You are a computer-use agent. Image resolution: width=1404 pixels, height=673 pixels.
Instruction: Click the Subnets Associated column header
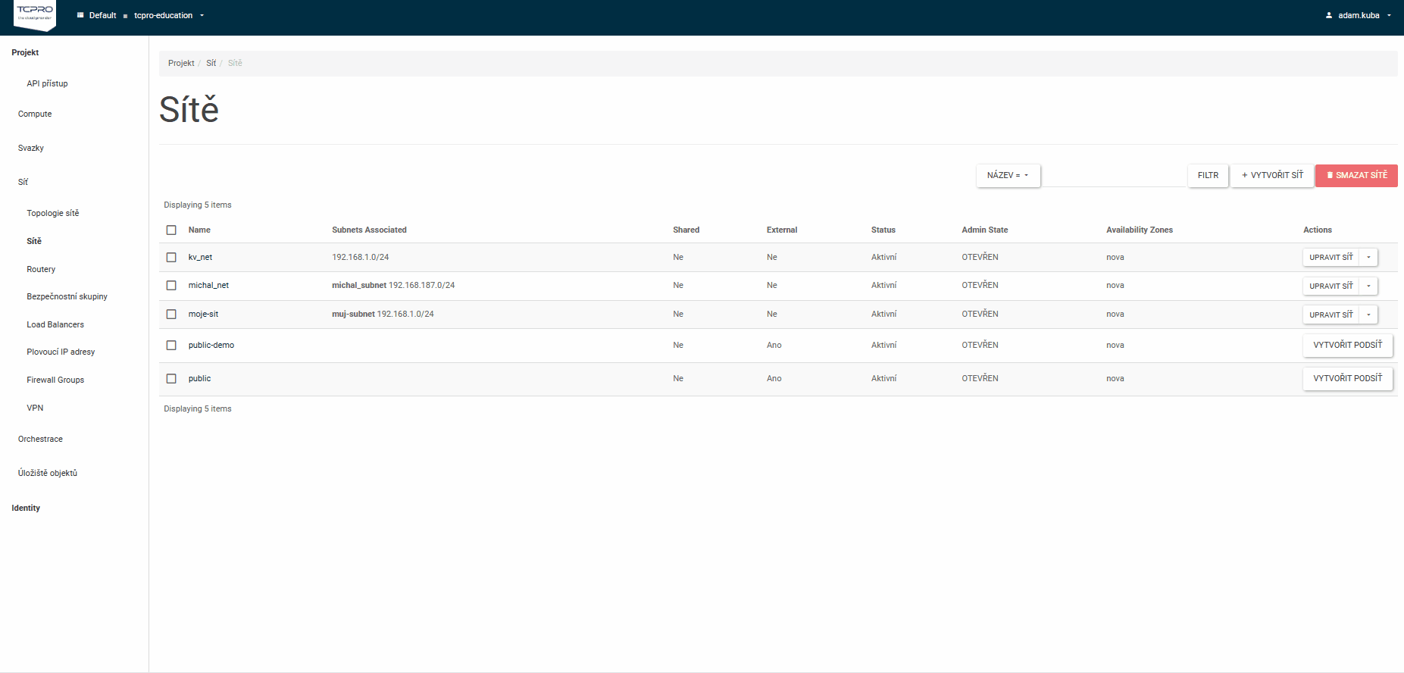click(x=369, y=230)
